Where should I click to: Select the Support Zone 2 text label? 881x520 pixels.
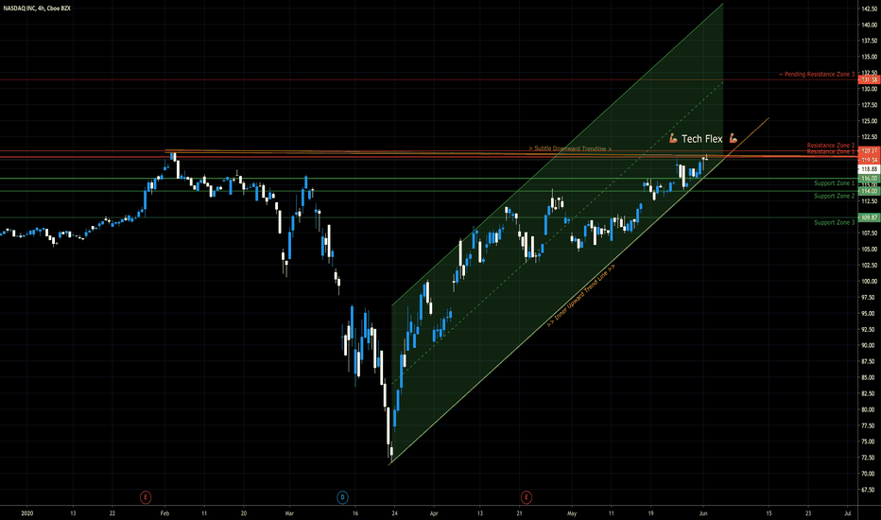tap(835, 197)
